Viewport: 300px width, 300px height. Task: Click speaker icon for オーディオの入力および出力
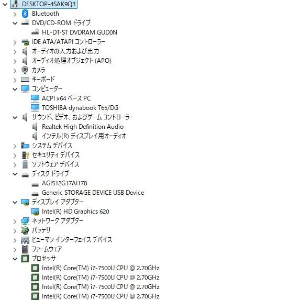25,51
